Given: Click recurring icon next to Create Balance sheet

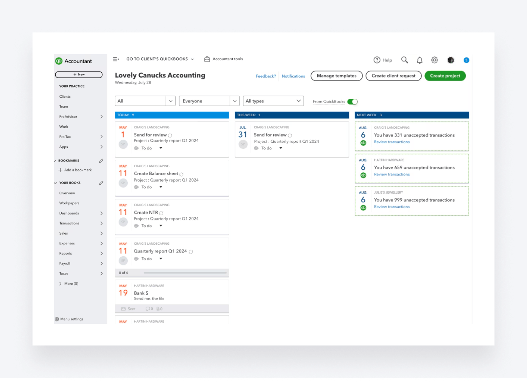Looking at the screenshot, I should (x=181, y=174).
